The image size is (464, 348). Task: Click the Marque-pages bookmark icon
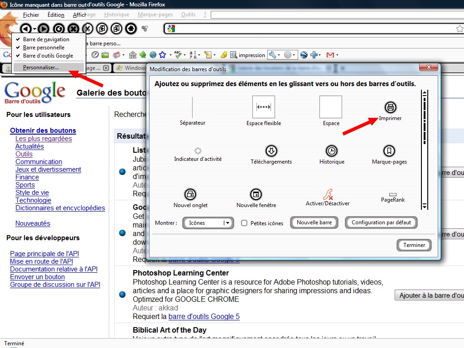389,151
